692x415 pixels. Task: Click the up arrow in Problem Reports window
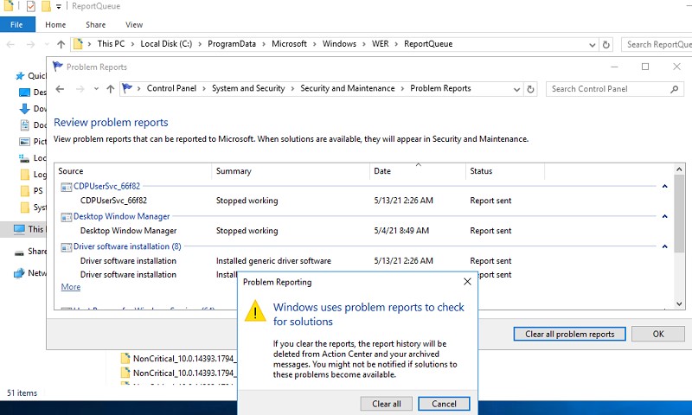coord(111,89)
